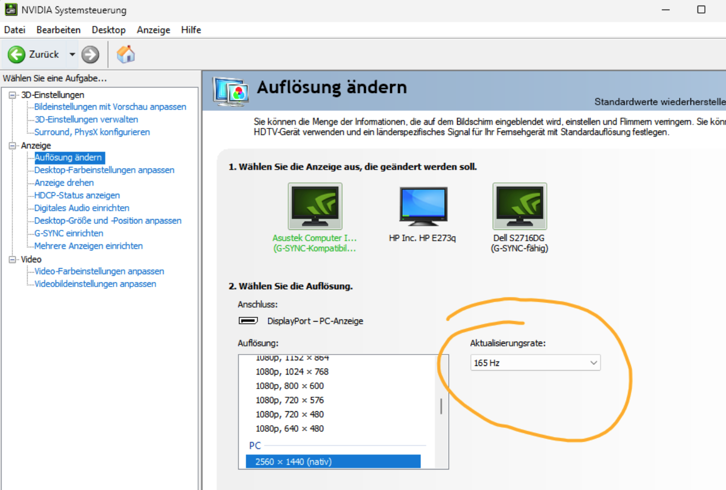This screenshot has width=726, height=490.
Task: Open Anzeige drehen
Action: (x=64, y=182)
